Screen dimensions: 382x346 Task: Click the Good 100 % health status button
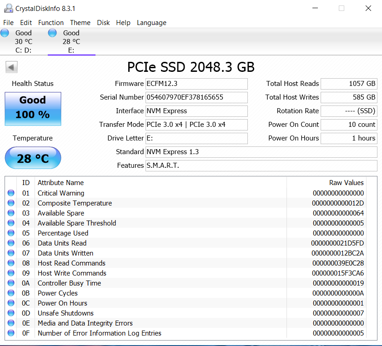[x=33, y=109]
